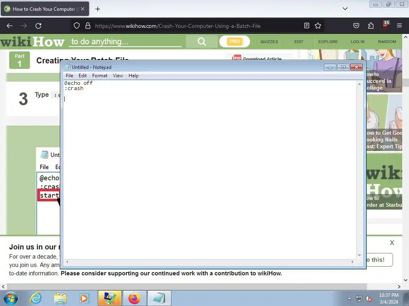This screenshot has height=306, width=409.
Task: Close the How to Crash Your Computer tab
Action: pos(83,9)
